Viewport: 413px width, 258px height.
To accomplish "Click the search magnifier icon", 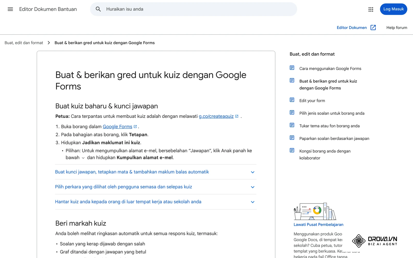I will 98,9.
